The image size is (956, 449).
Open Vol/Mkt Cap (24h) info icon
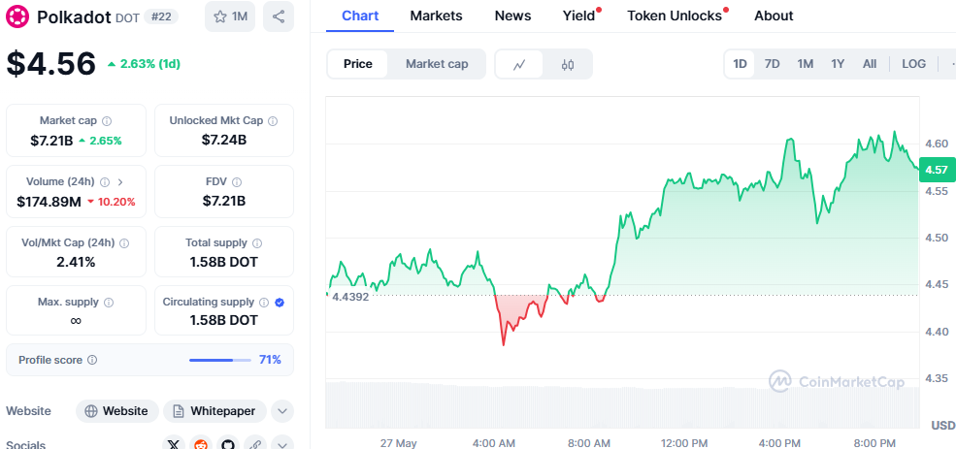pyautogui.click(x=124, y=243)
